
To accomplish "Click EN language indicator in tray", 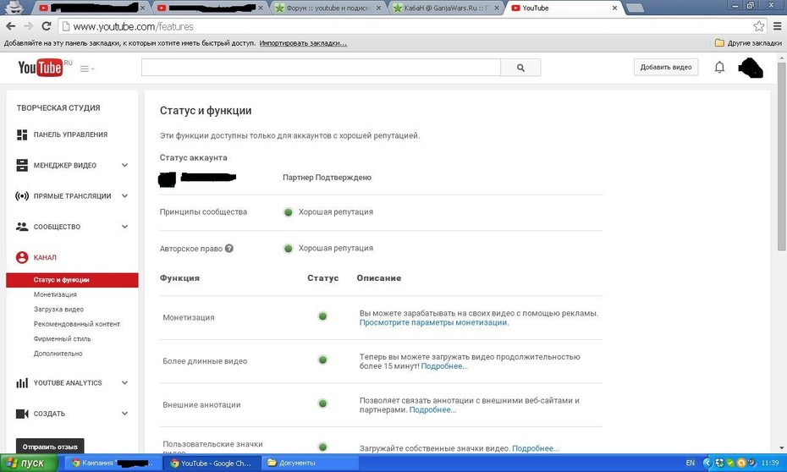I will click(691, 463).
